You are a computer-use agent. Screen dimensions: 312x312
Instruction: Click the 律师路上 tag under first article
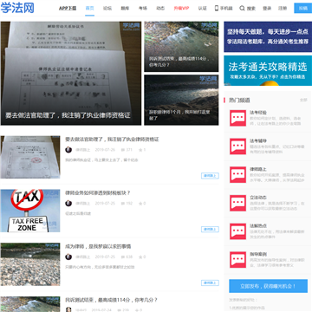click(210, 176)
